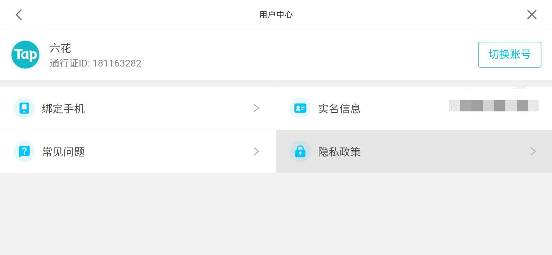
Task: Click the 用户中心 page title
Action: point(276,15)
